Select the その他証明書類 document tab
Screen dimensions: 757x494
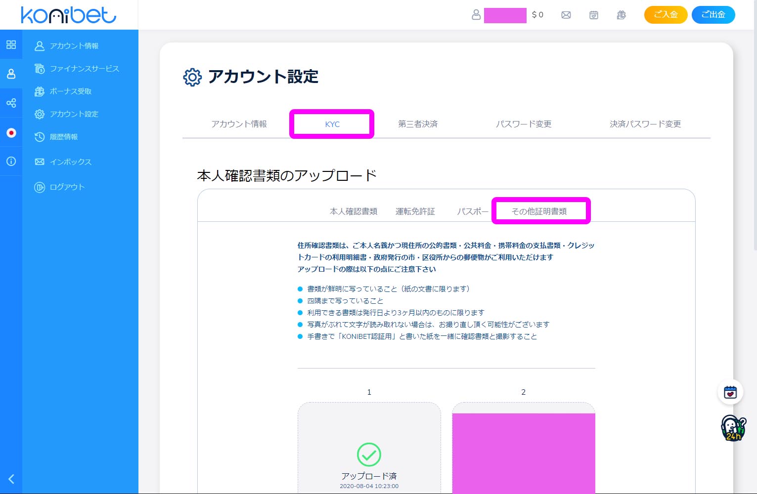coord(539,211)
